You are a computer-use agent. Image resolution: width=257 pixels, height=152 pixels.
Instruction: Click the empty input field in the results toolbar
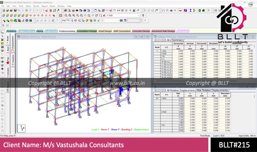point(134,20)
